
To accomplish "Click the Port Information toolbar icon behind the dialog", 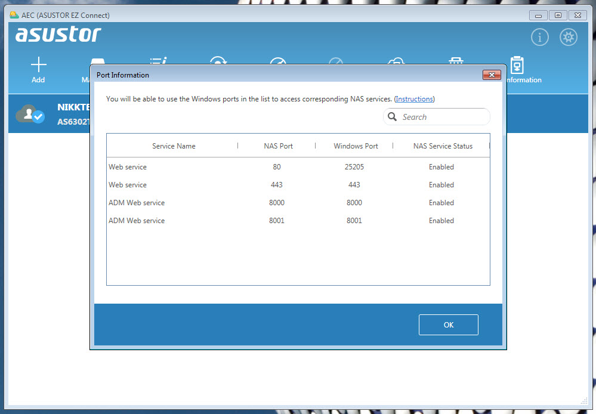I will coord(517,66).
